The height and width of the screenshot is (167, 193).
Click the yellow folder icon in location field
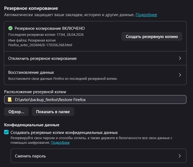[10, 100]
